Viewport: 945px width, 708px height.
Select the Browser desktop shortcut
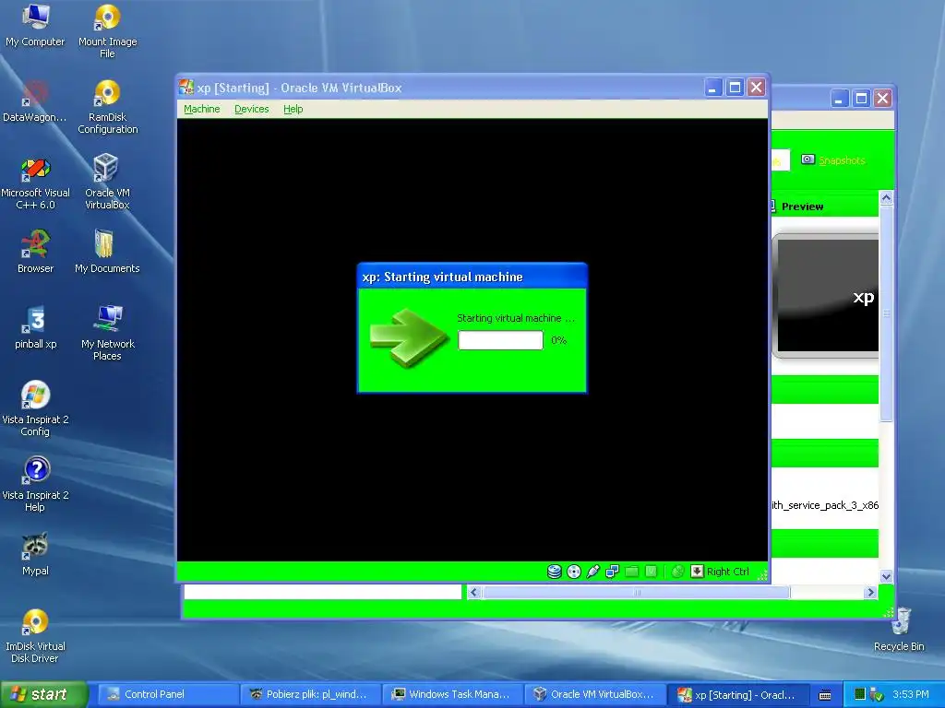(35, 252)
